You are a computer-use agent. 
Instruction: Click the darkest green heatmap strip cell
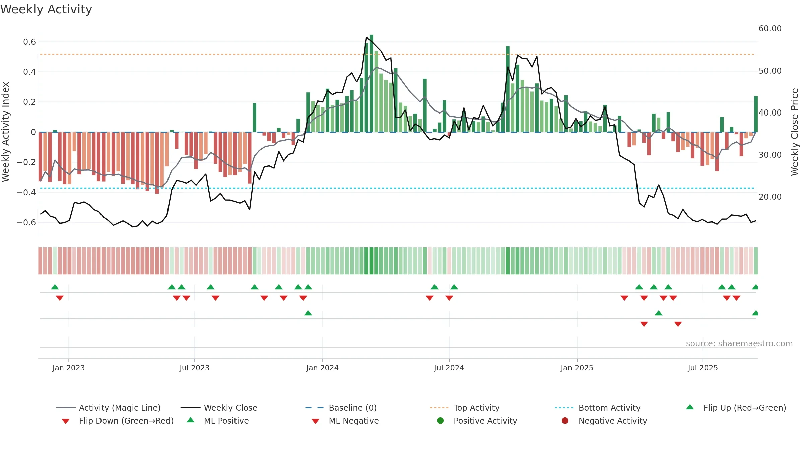pyautogui.click(x=371, y=261)
